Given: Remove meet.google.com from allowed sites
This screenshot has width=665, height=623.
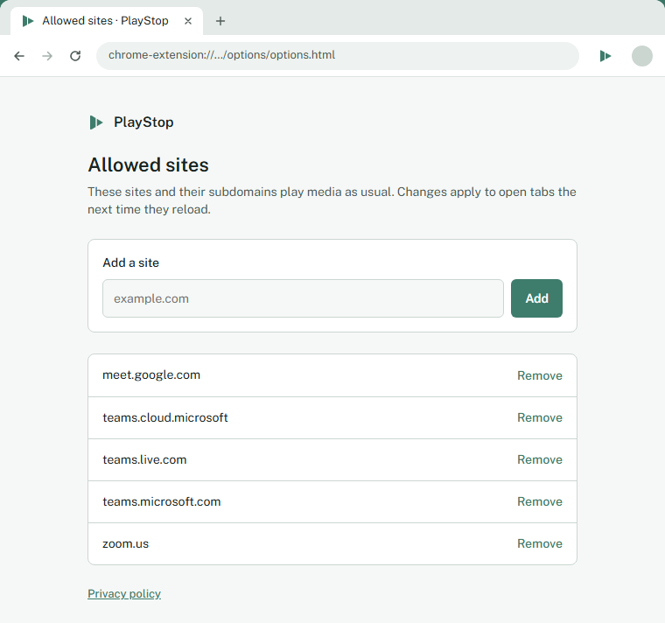Looking at the screenshot, I should tap(540, 375).
